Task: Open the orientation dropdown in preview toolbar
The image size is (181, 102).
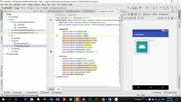Action: [140, 14]
